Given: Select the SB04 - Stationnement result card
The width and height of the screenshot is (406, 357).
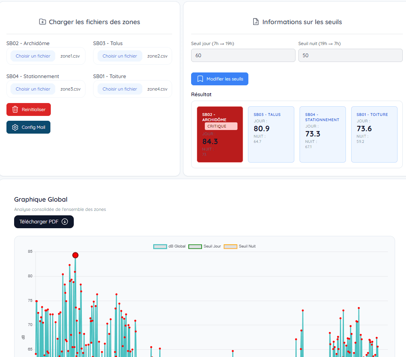Looking at the screenshot, I should pos(323,134).
